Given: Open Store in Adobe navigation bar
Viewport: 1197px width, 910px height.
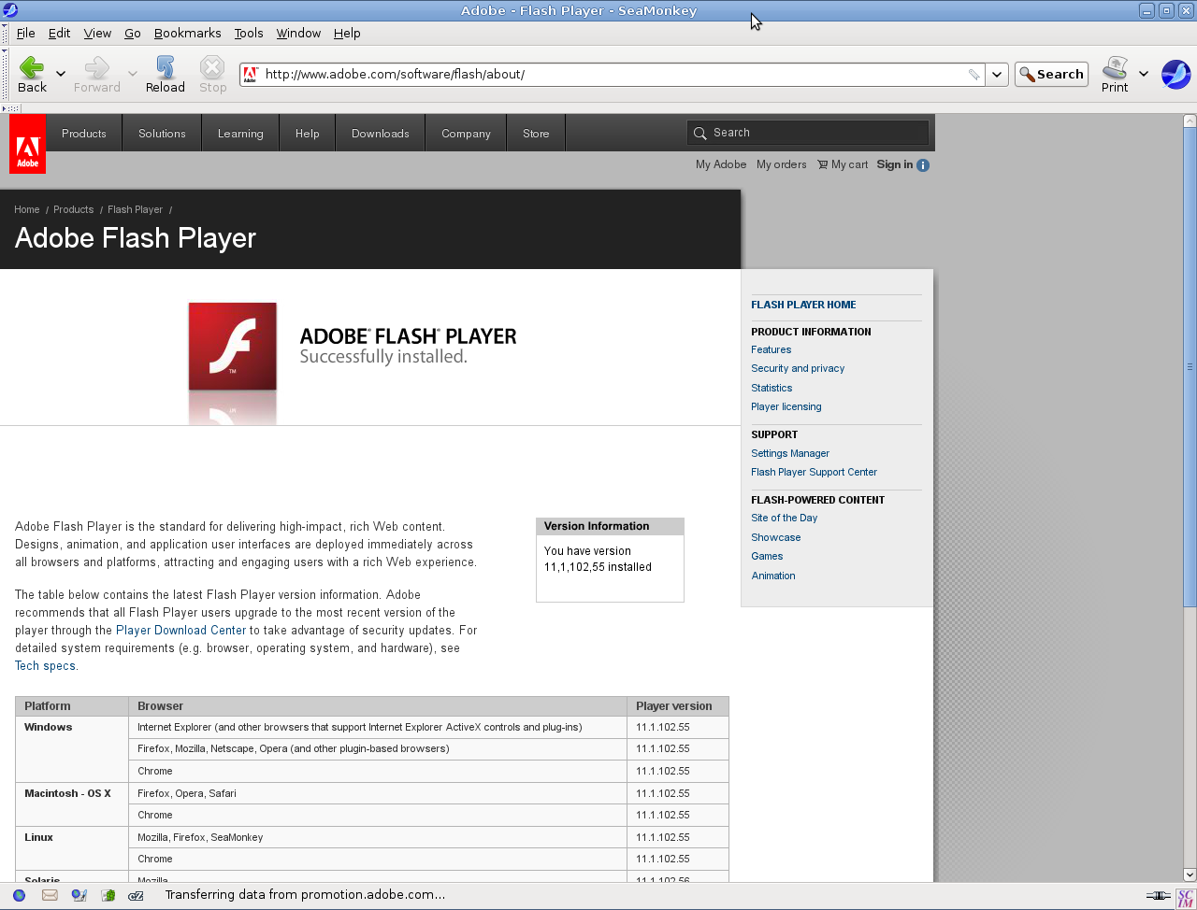Looking at the screenshot, I should point(536,134).
